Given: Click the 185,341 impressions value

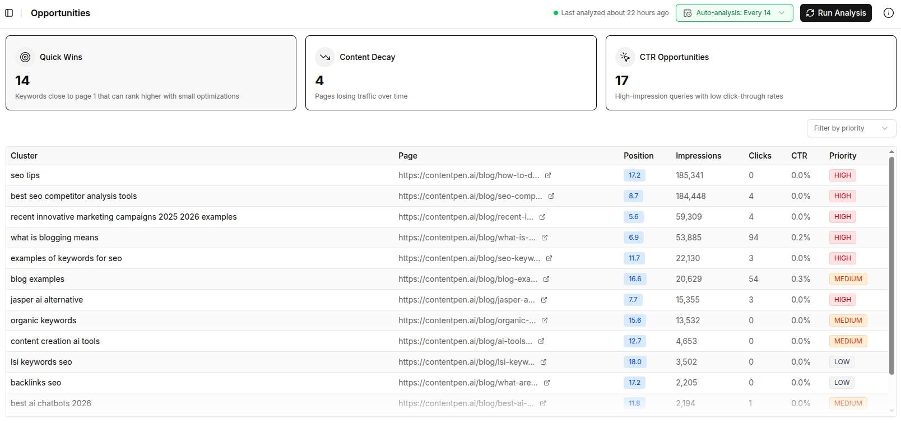Looking at the screenshot, I should tap(689, 175).
